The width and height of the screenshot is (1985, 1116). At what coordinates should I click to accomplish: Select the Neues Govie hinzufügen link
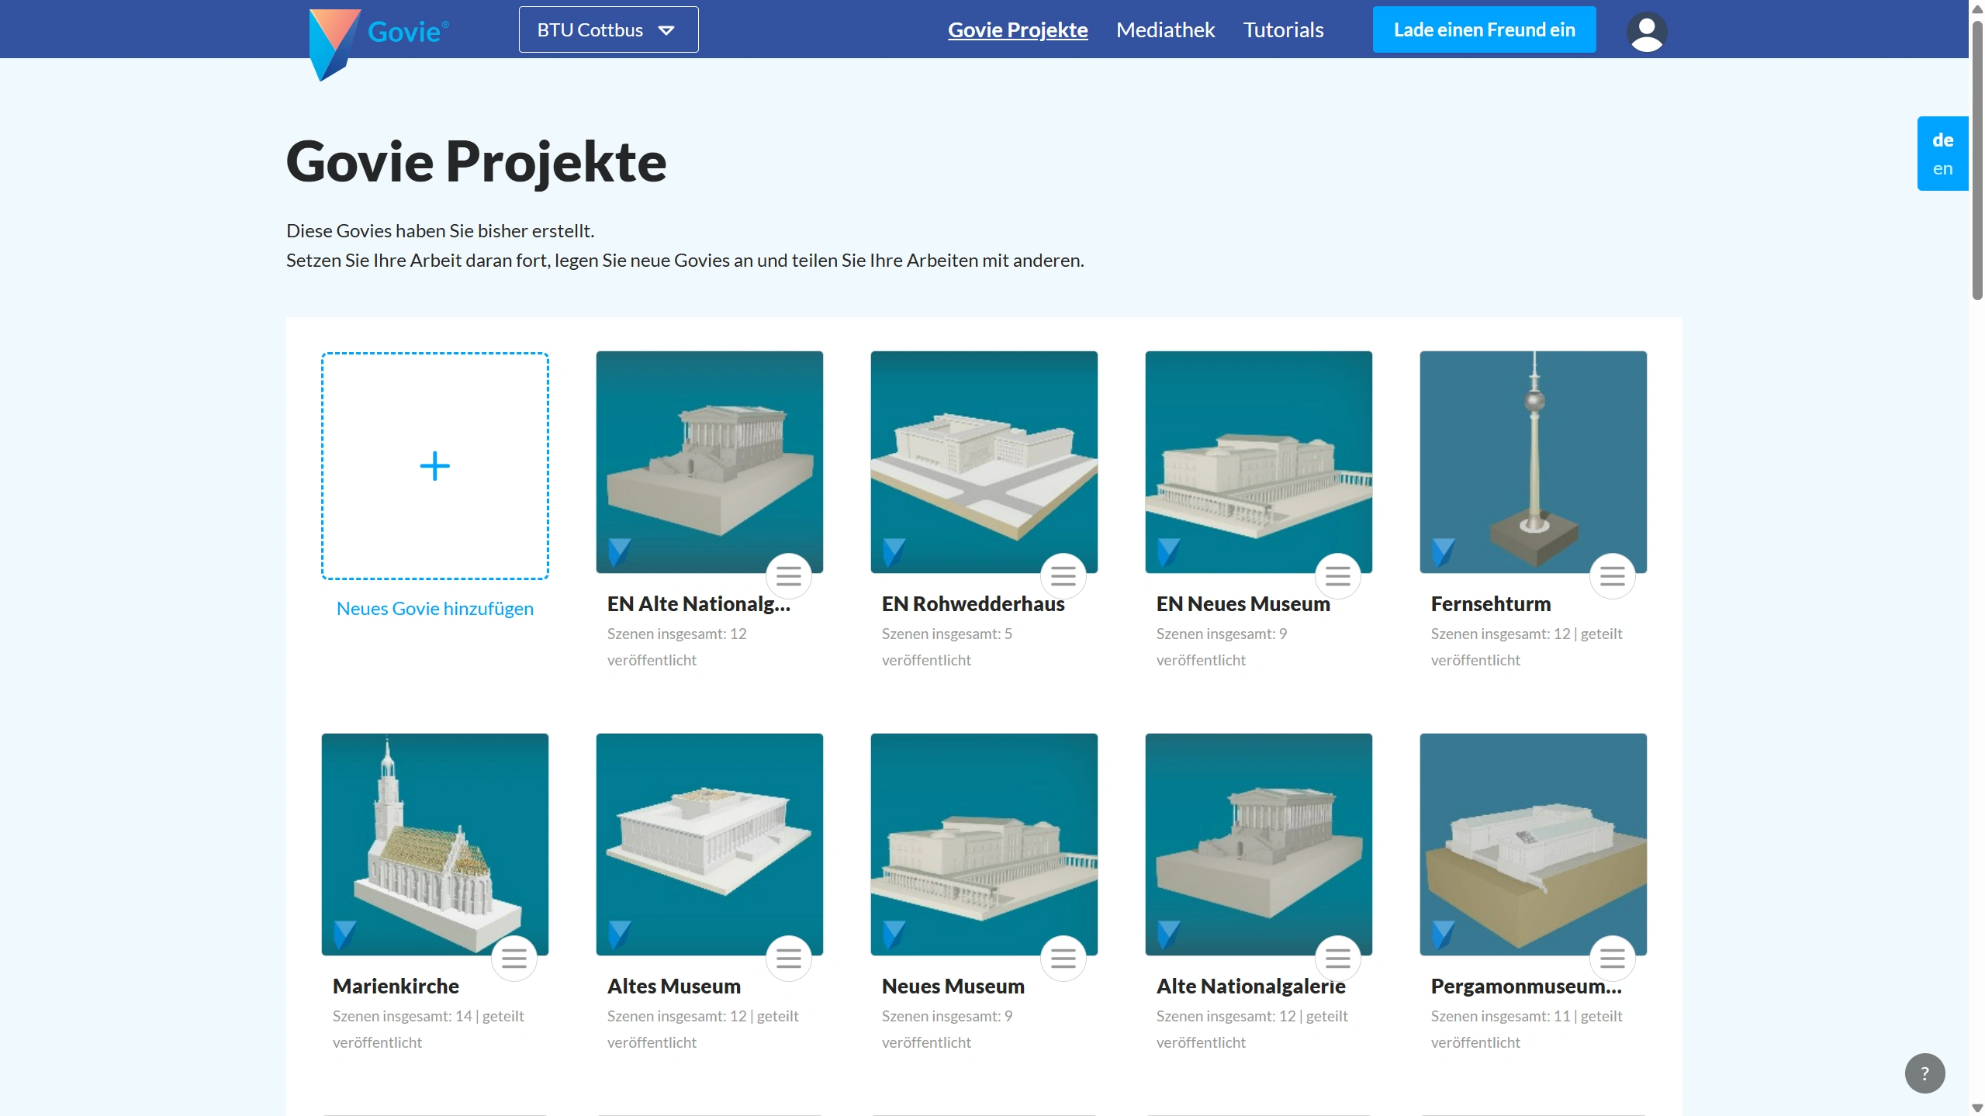[434, 608]
